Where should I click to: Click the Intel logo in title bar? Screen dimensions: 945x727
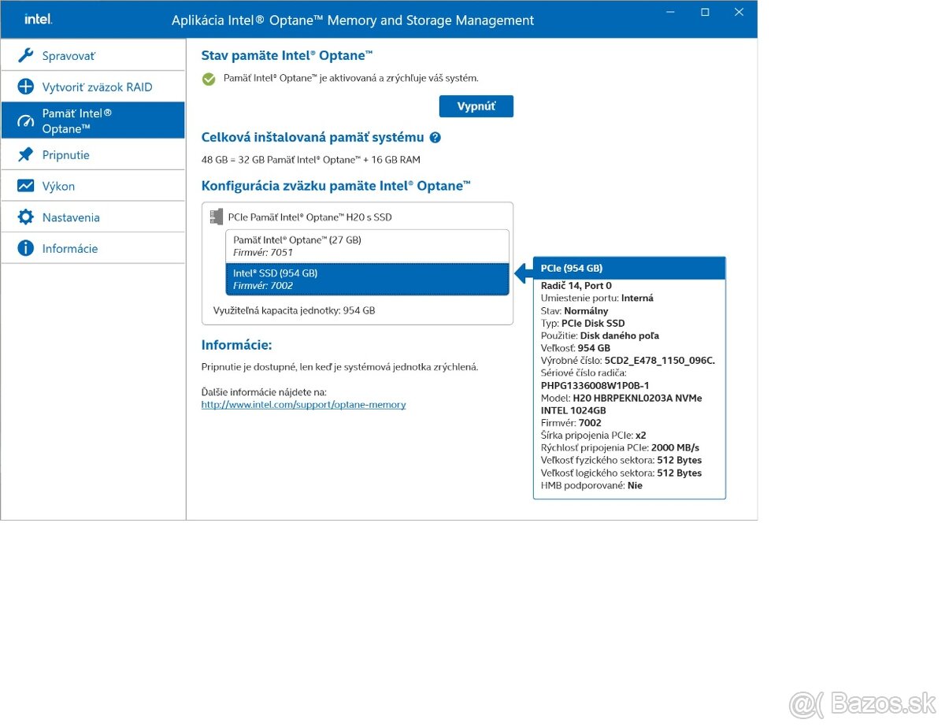(x=37, y=19)
